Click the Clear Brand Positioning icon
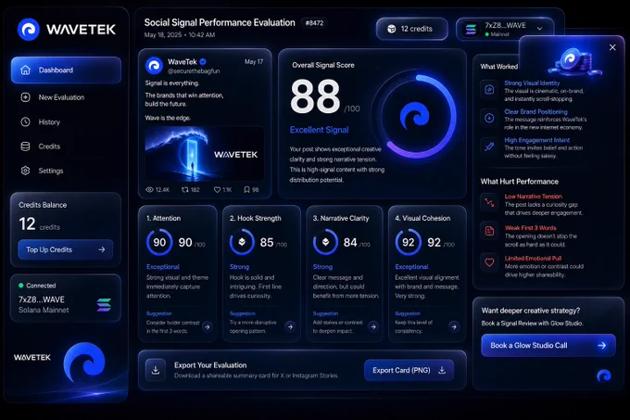Viewport: 630px width, 420px height. [489, 118]
